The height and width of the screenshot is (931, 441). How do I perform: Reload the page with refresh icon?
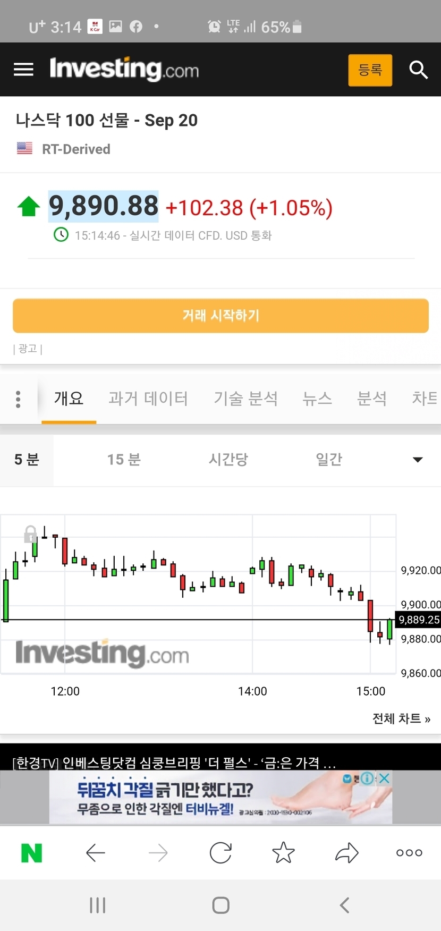tap(220, 853)
